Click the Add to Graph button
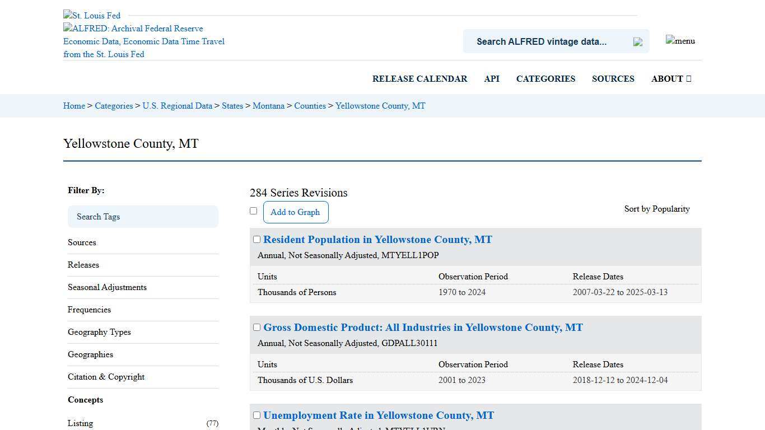The height and width of the screenshot is (430, 765). click(x=295, y=212)
